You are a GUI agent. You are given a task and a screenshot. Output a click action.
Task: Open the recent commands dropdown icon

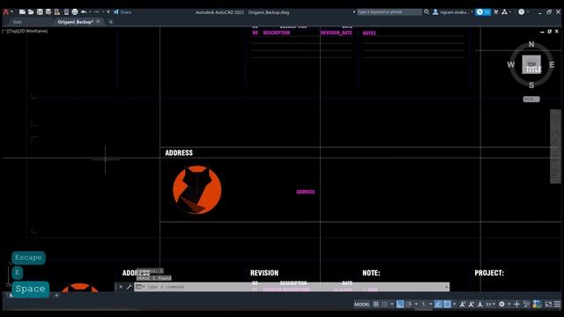[x=140, y=287]
